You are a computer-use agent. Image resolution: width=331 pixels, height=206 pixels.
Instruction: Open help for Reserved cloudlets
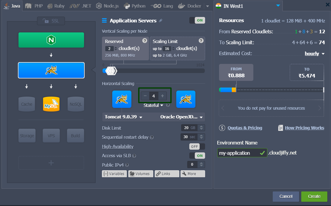(145, 41)
